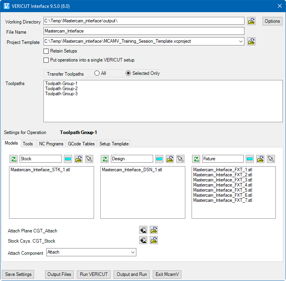
Task: Pick the Stock model color swatch
Action: point(68,159)
